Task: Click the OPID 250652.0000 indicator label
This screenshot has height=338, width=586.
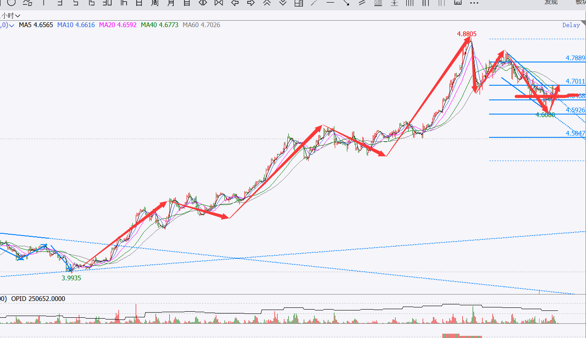Action: click(38, 299)
